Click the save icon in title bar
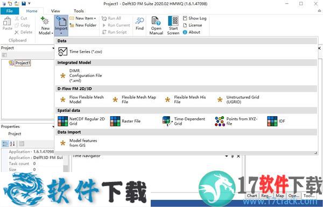Screen dimensions: 323x207 (x=24, y=3)
